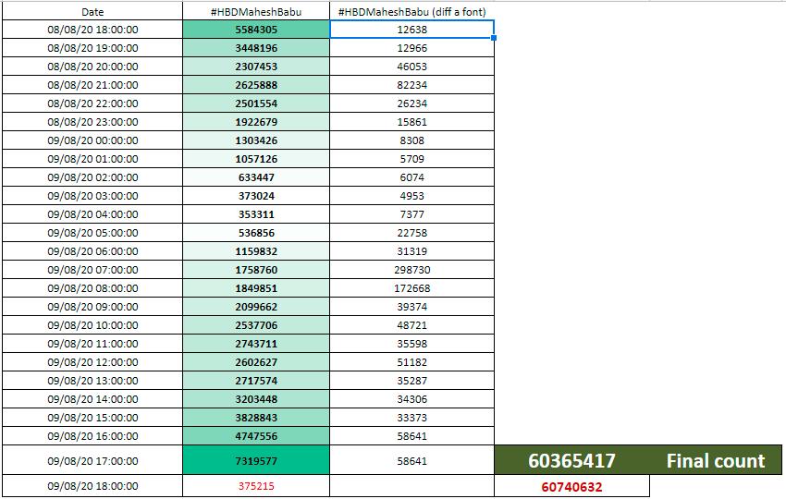Click cell containing 39374
The image size is (786, 499).
tap(411, 307)
